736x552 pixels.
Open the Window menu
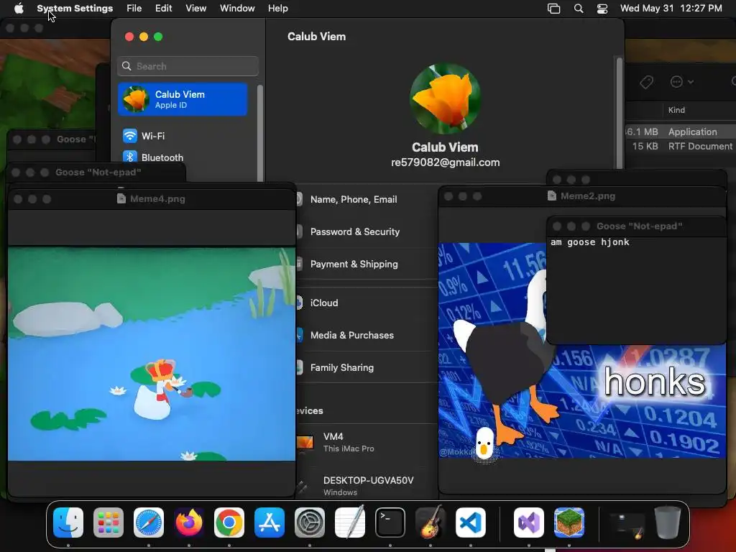click(x=237, y=8)
